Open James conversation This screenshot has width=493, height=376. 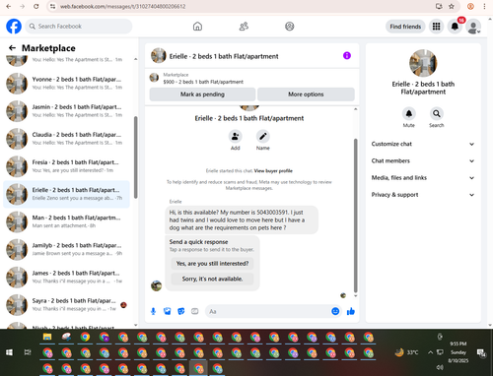tap(66, 278)
